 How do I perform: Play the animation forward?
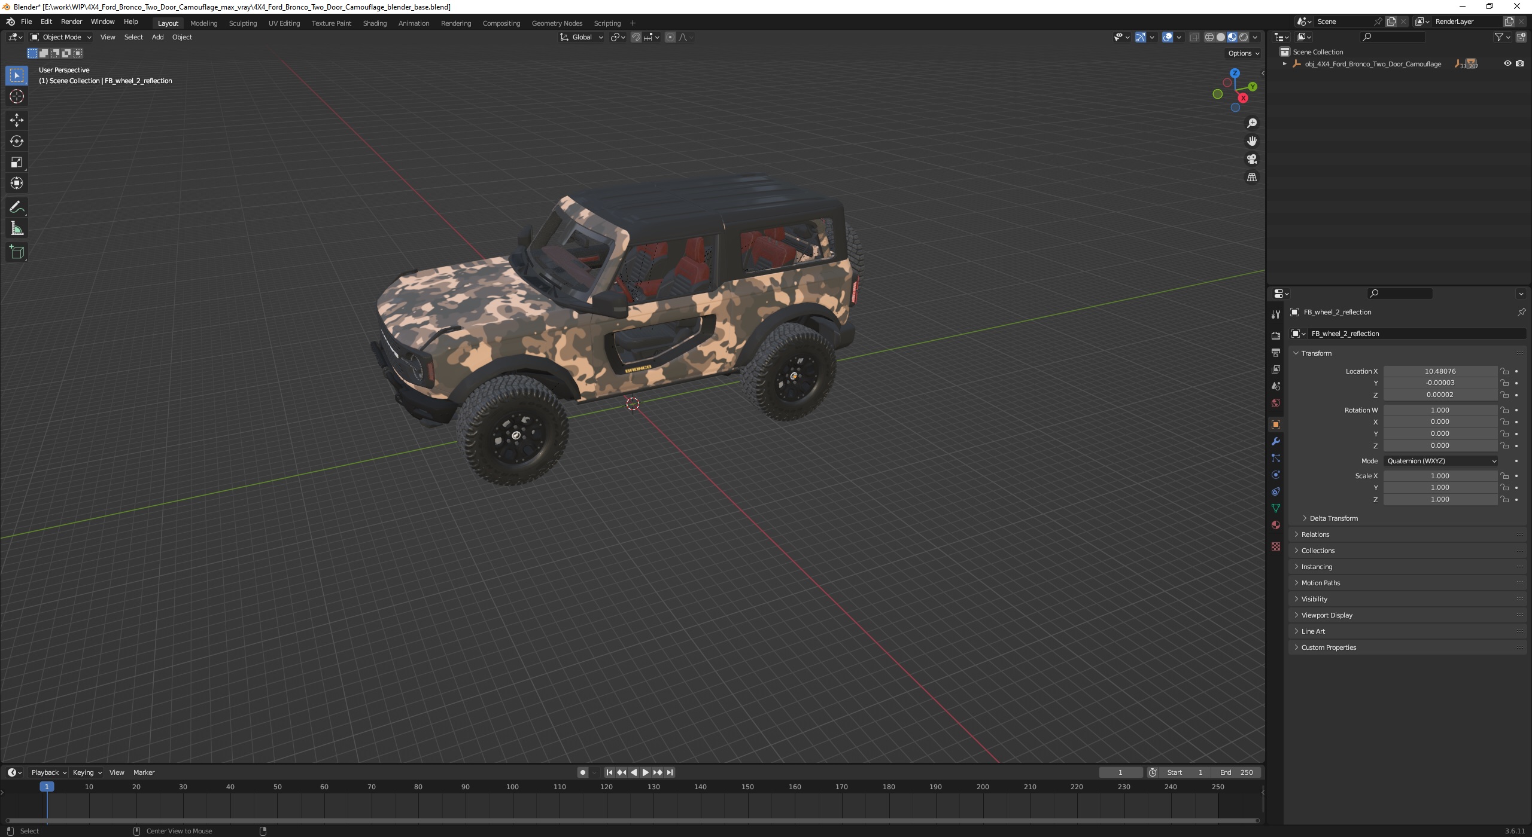click(x=645, y=772)
